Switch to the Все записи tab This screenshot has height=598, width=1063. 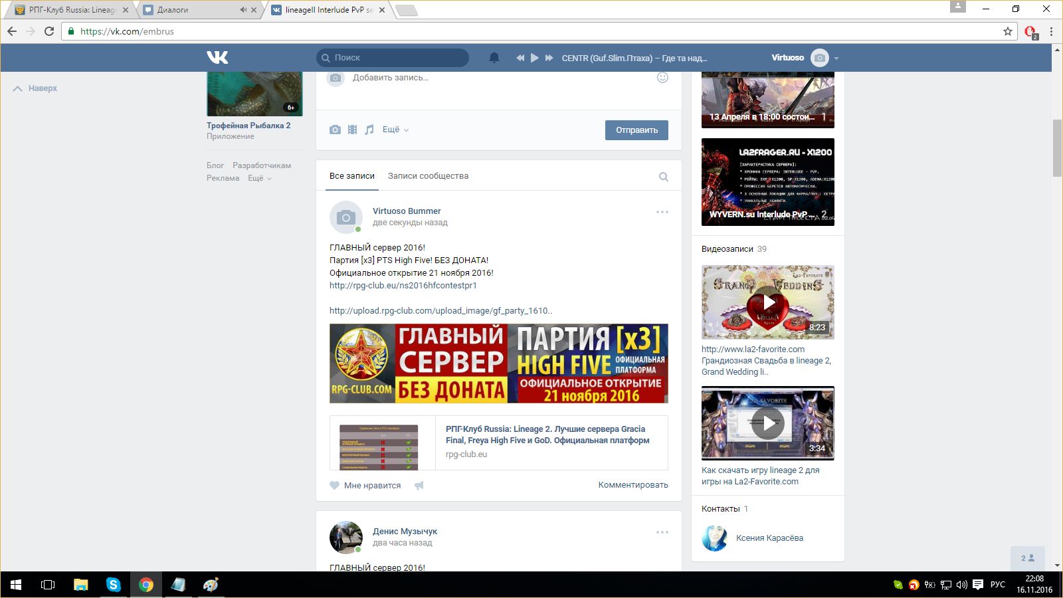(x=352, y=176)
